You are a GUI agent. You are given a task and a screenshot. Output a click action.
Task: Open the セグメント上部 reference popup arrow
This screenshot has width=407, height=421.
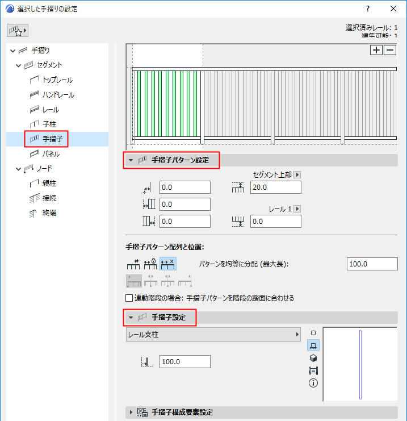tap(297, 175)
